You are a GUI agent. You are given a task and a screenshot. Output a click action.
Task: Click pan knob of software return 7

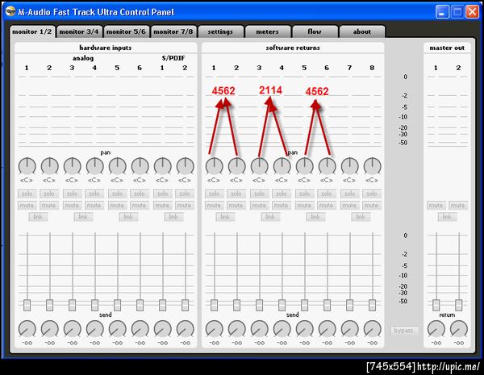350,166
